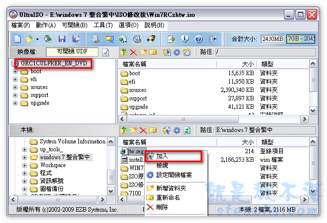
Task: Expand the Workspace folder in local tree
Action: (x=24, y=165)
